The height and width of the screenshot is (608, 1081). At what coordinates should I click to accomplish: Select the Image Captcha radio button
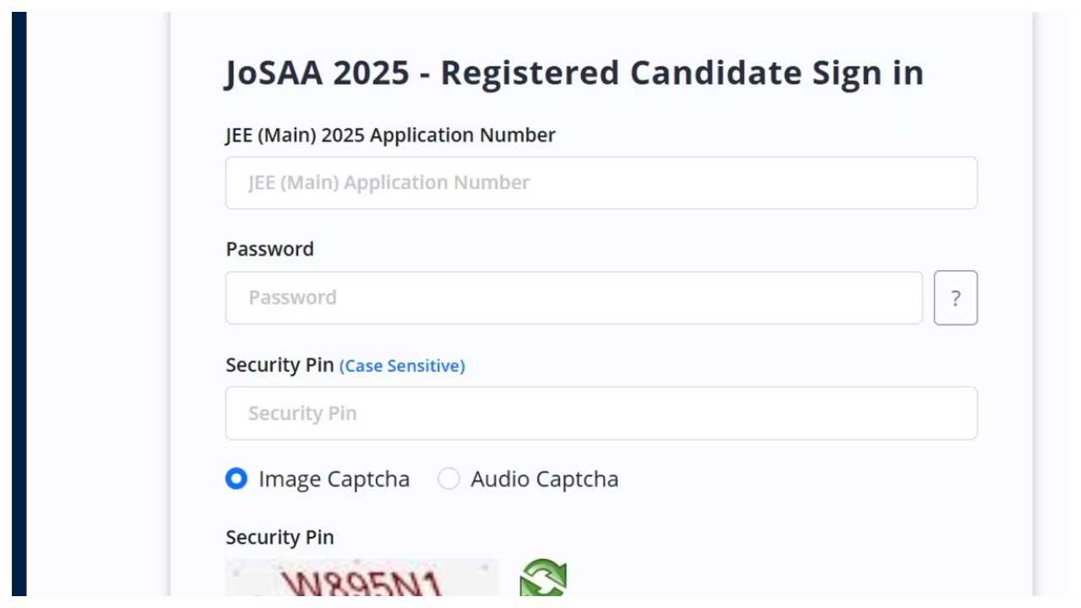tap(236, 480)
